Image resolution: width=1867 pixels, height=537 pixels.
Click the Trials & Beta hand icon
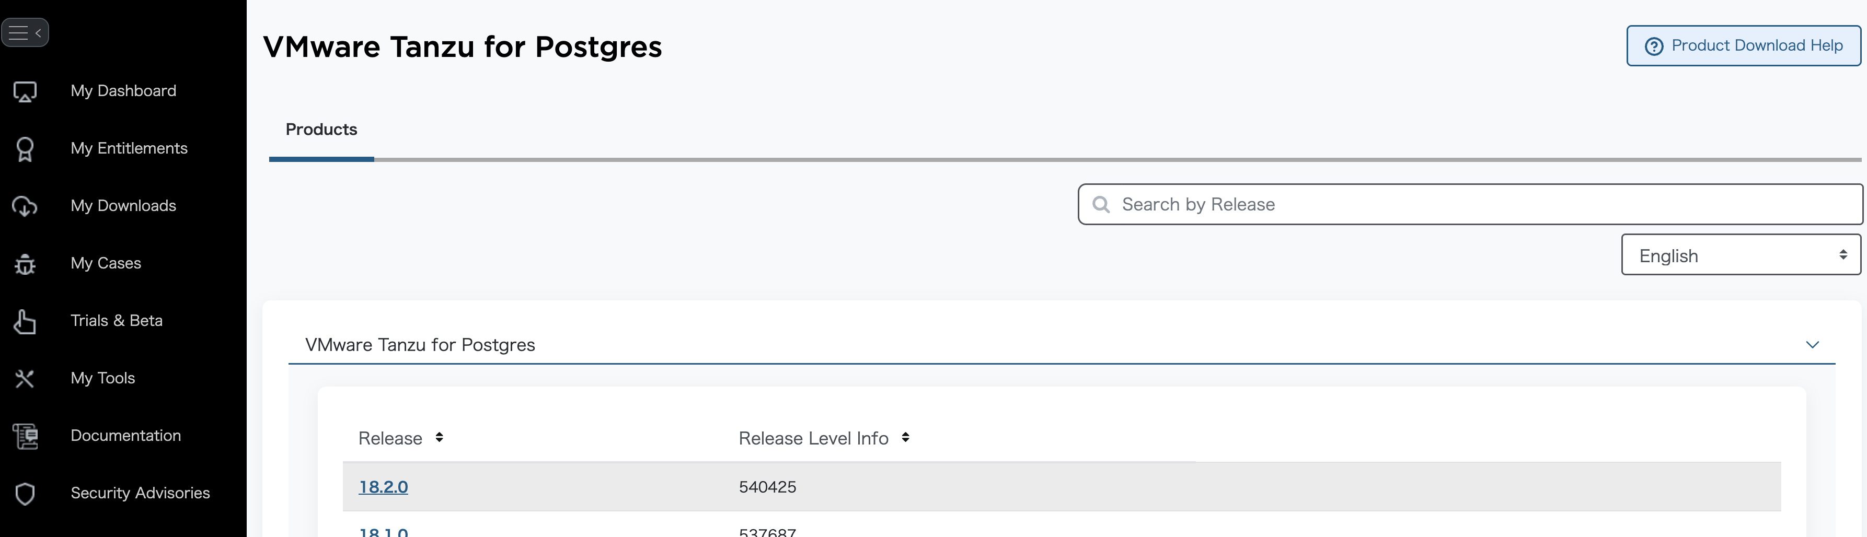(25, 321)
